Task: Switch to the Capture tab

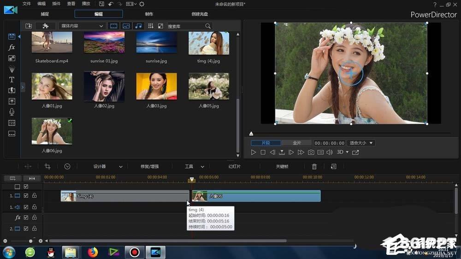Action: point(45,14)
